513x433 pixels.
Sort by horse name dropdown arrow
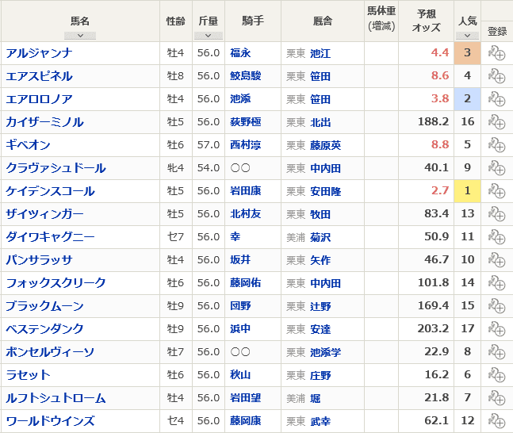click(80, 36)
